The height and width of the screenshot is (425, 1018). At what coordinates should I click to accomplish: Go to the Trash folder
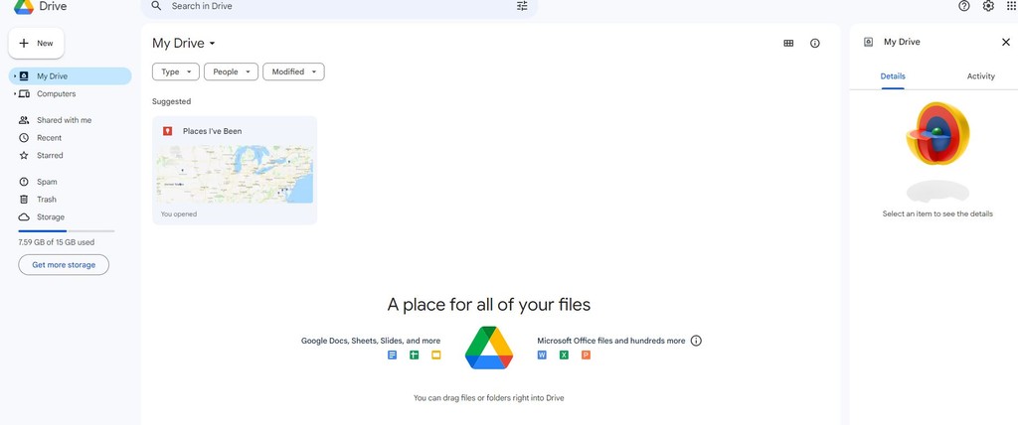47,200
